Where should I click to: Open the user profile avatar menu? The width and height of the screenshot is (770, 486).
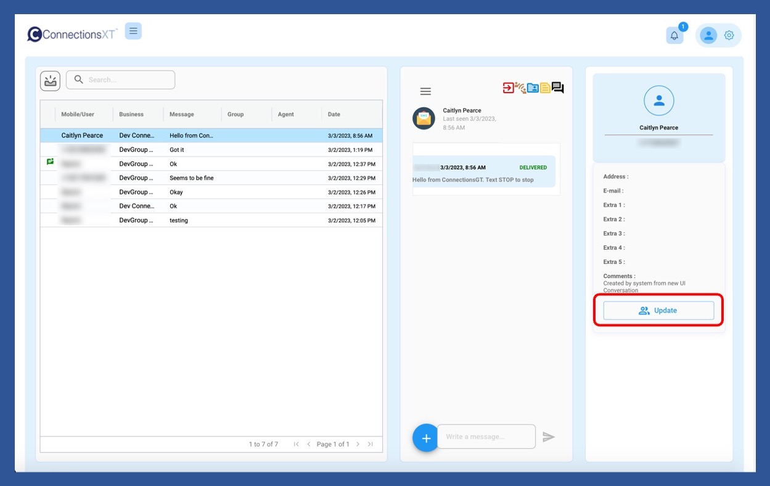click(708, 36)
